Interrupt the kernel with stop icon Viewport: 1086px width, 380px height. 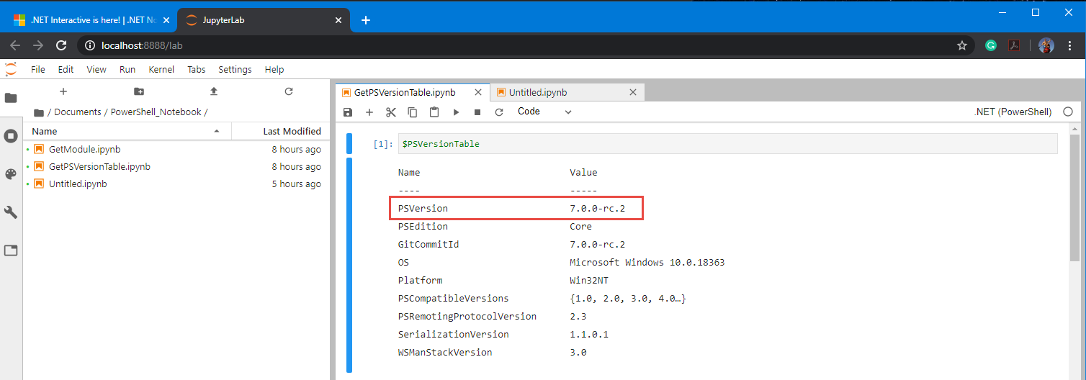click(x=477, y=112)
